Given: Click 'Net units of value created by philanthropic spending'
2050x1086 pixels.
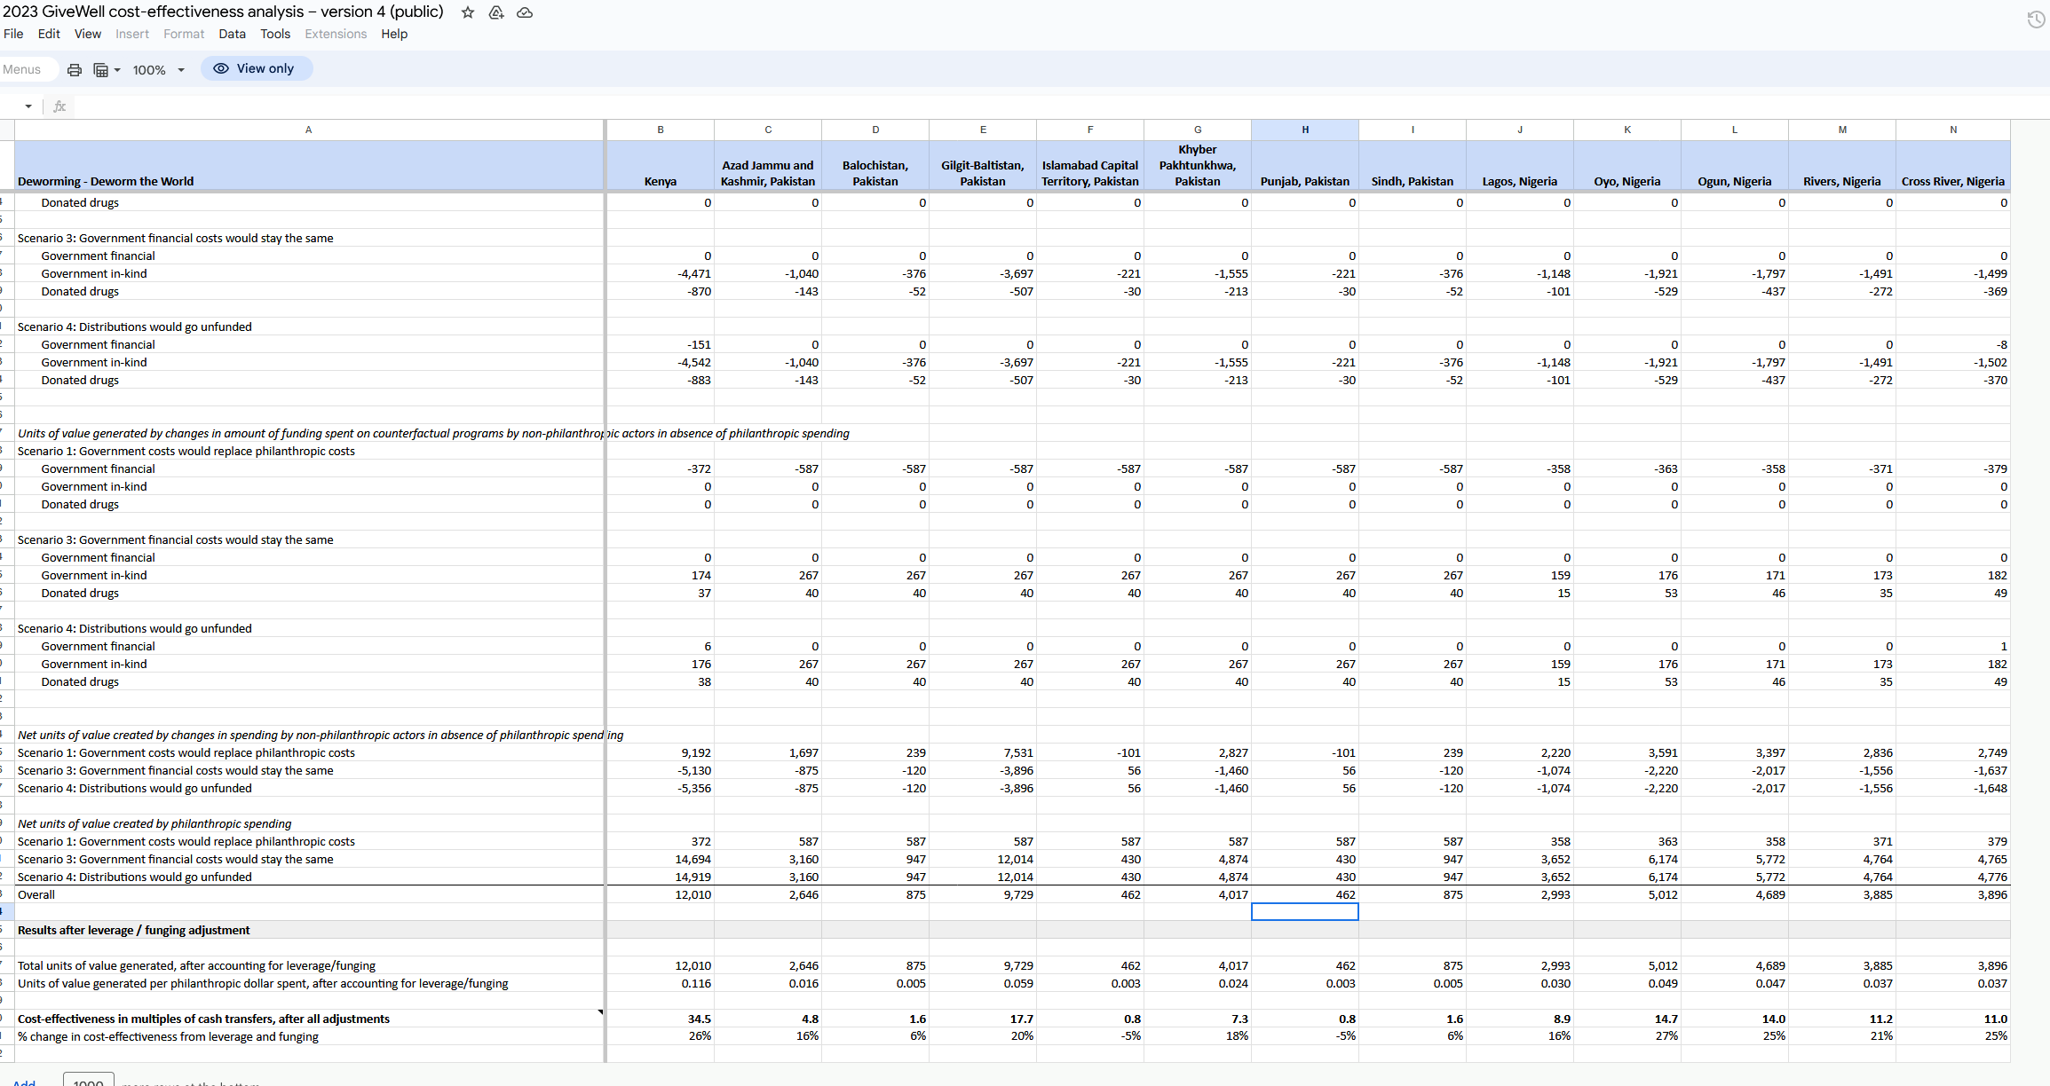Looking at the screenshot, I should pyautogui.click(x=154, y=823).
